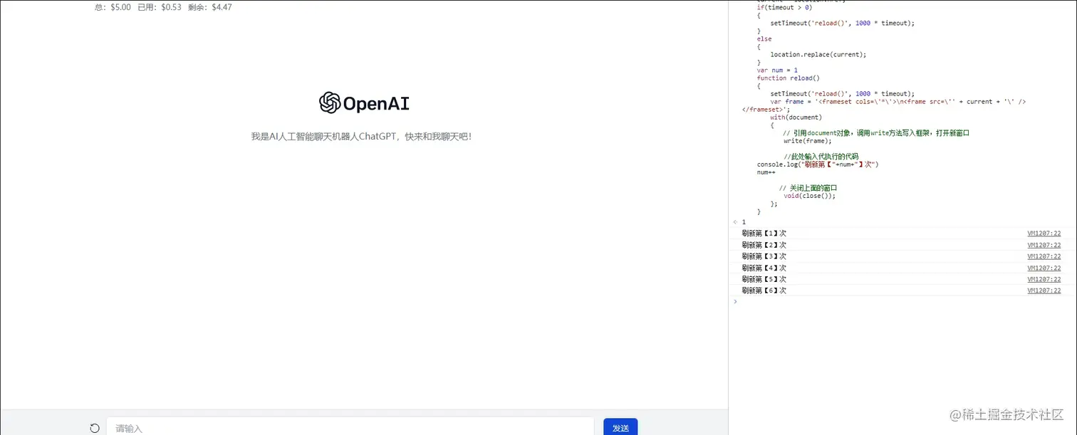
Task: Click the comment 此处输入代执行的代码
Action: coord(821,157)
